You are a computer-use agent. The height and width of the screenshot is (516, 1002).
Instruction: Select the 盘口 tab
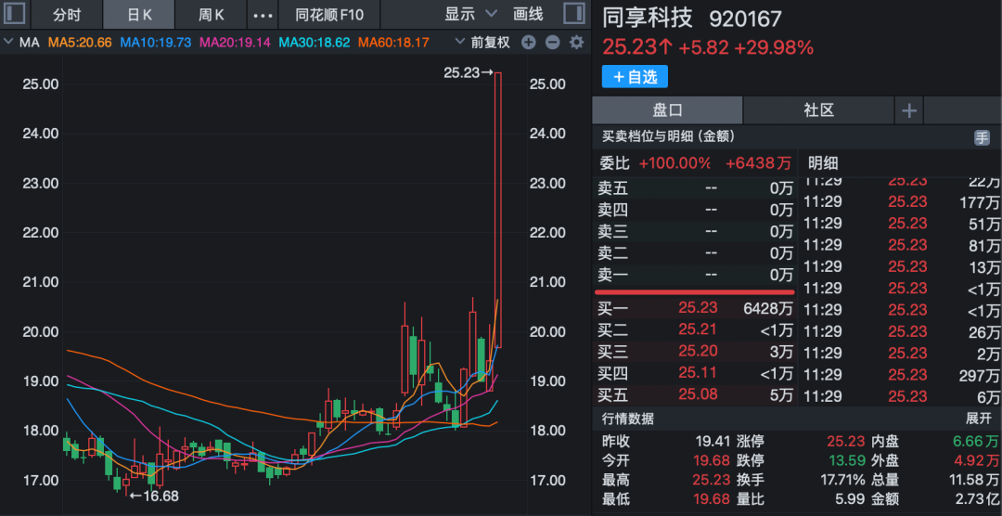click(667, 110)
